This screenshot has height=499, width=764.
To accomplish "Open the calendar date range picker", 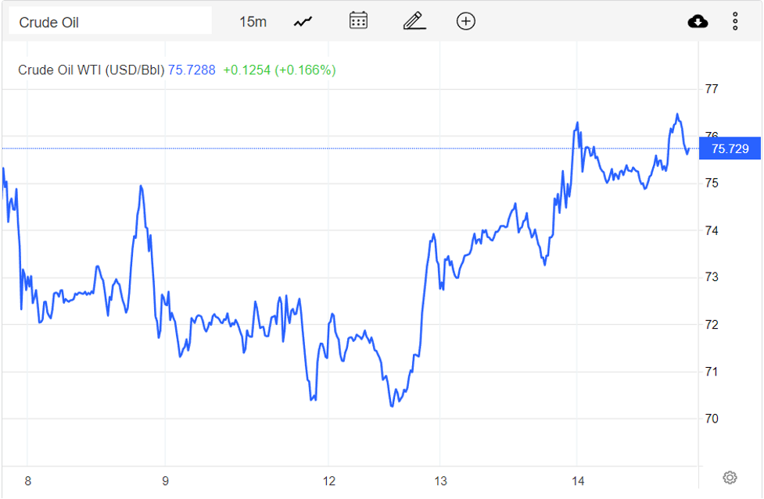I will (358, 21).
